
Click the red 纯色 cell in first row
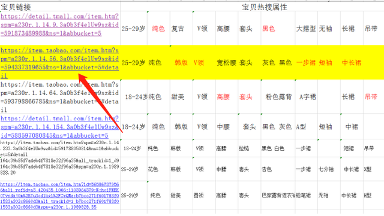point(158,29)
